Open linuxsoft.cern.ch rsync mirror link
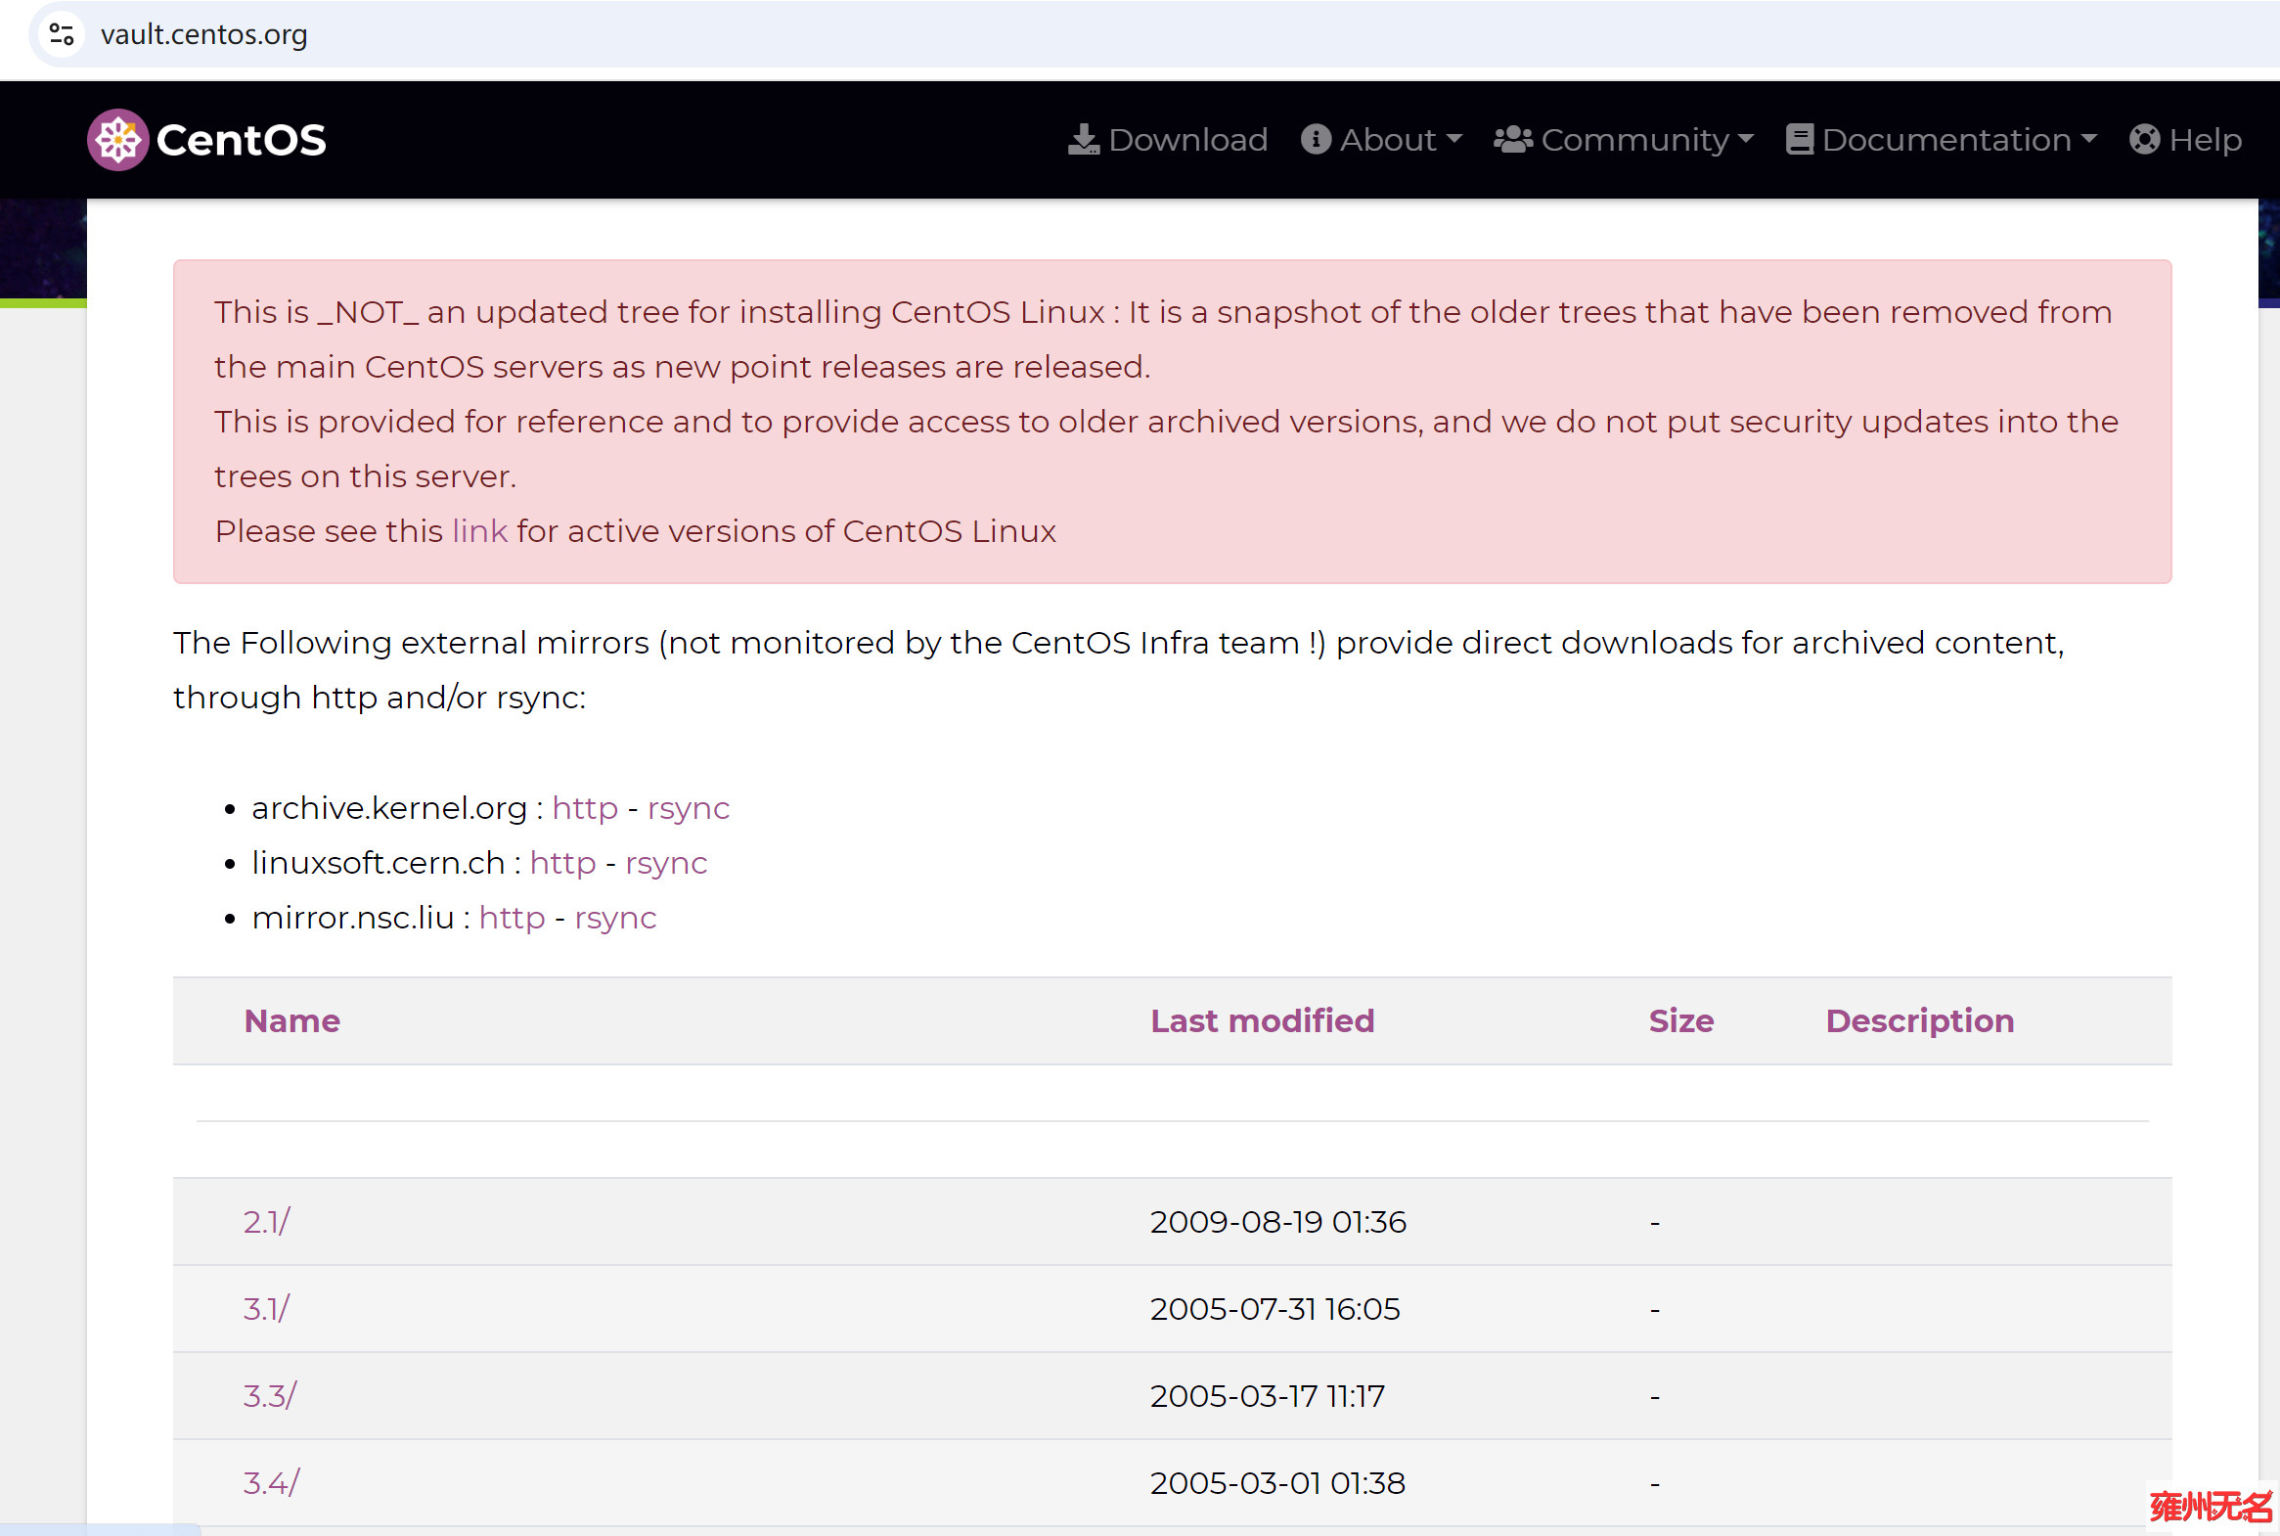Viewport: 2280px width, 1536px height. pyautogui.click(x=666, y=863)
